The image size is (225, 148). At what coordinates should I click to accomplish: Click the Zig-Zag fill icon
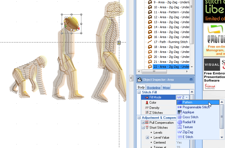pyautogui.click(x=180, y=132)
